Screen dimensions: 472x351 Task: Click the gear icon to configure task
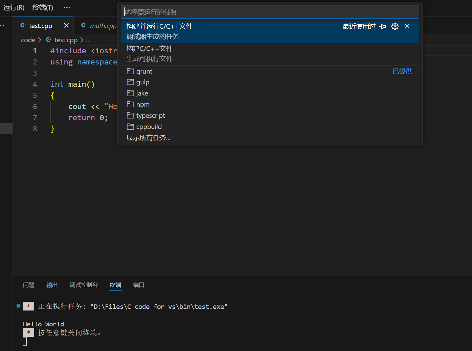pyautogui.click(x=395, y=26)
